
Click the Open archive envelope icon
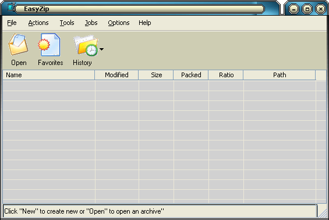point(18,45)
